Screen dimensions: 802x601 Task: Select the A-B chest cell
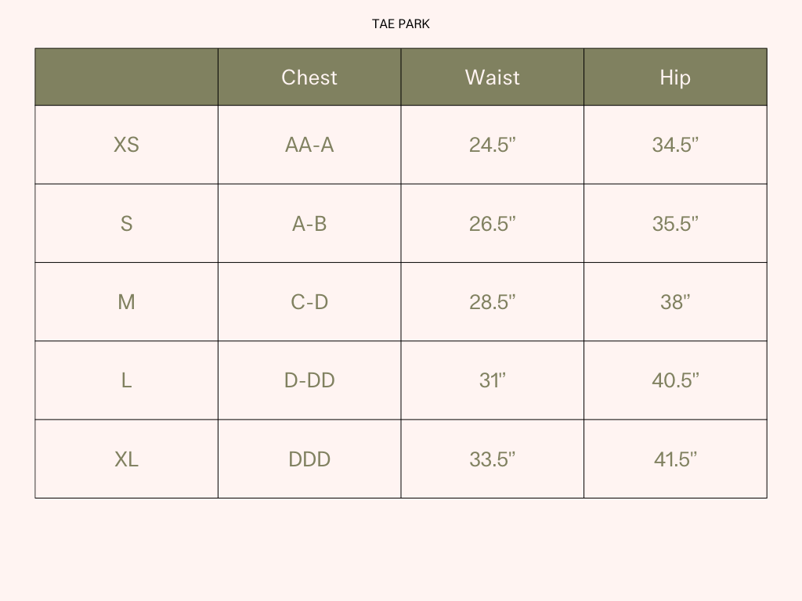(x=309, y=224)
